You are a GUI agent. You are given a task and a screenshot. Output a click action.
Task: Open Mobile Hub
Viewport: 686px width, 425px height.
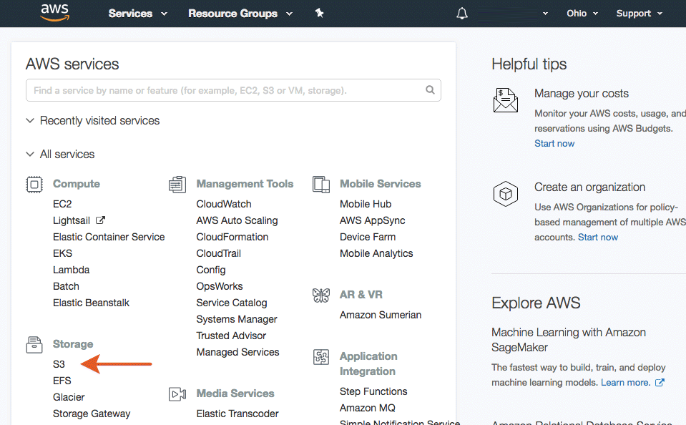click(366, 204)
